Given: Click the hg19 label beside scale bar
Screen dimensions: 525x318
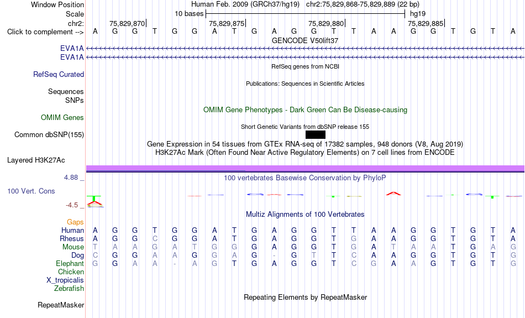Looking at the screenshot, I should 418,14.
